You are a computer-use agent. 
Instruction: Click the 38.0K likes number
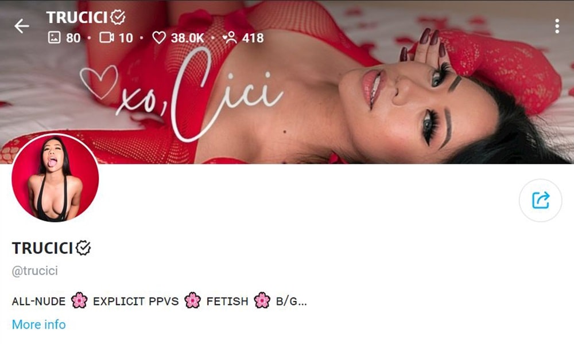point(188,38)
